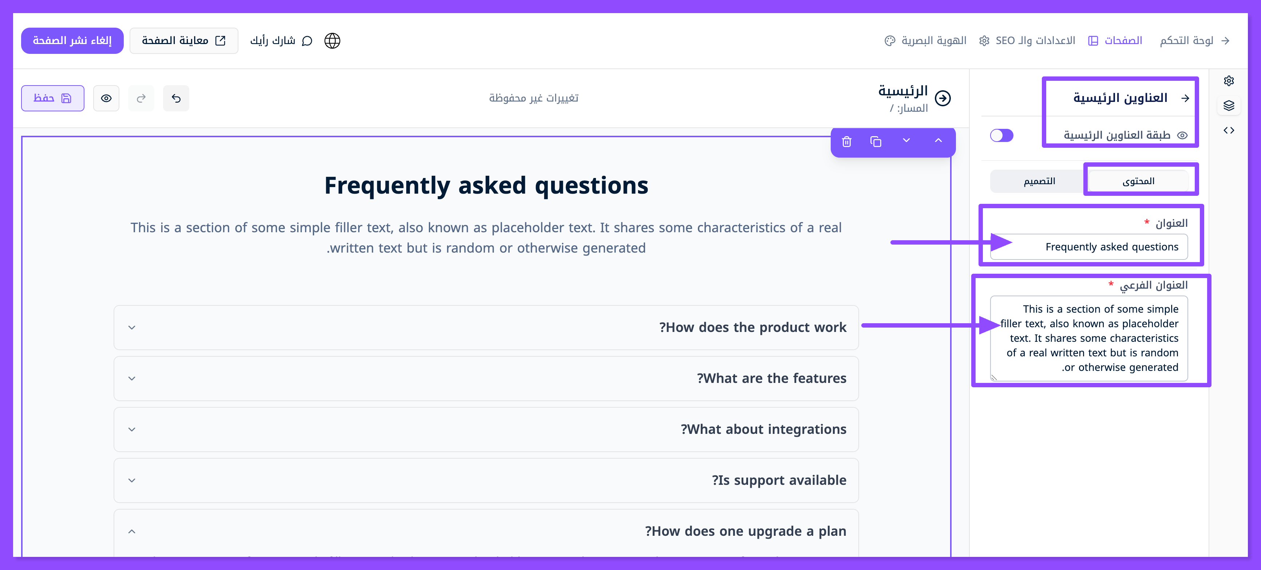Toggle the eye preview button near save
This screenshot has width=1261, height=570.
point(106,98)
